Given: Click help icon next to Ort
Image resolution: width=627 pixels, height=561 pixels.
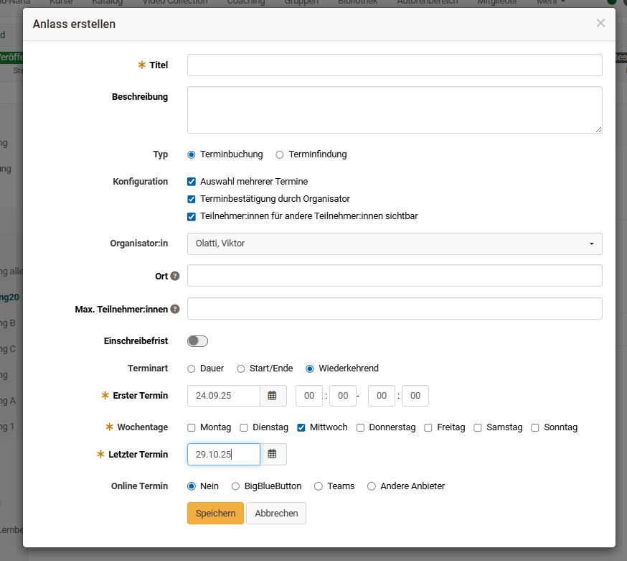Looking at the screenshot, I should [175, 277].
